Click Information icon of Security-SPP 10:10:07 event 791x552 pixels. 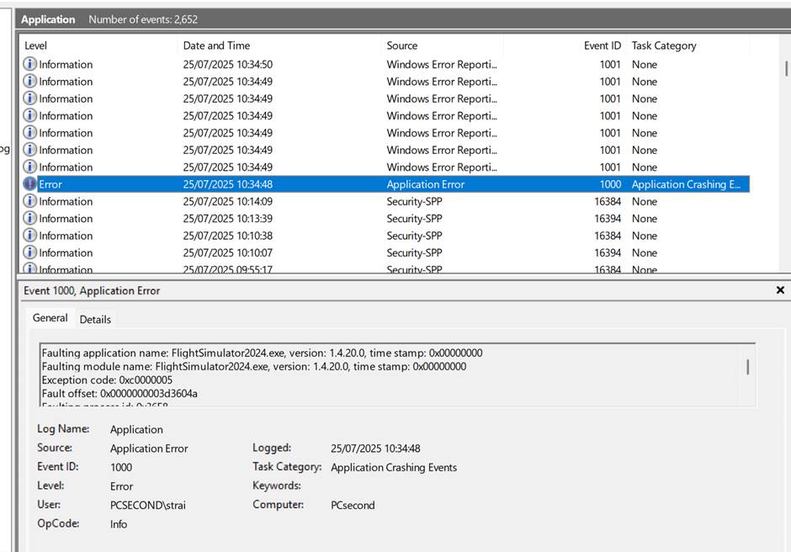click(29, 252)
